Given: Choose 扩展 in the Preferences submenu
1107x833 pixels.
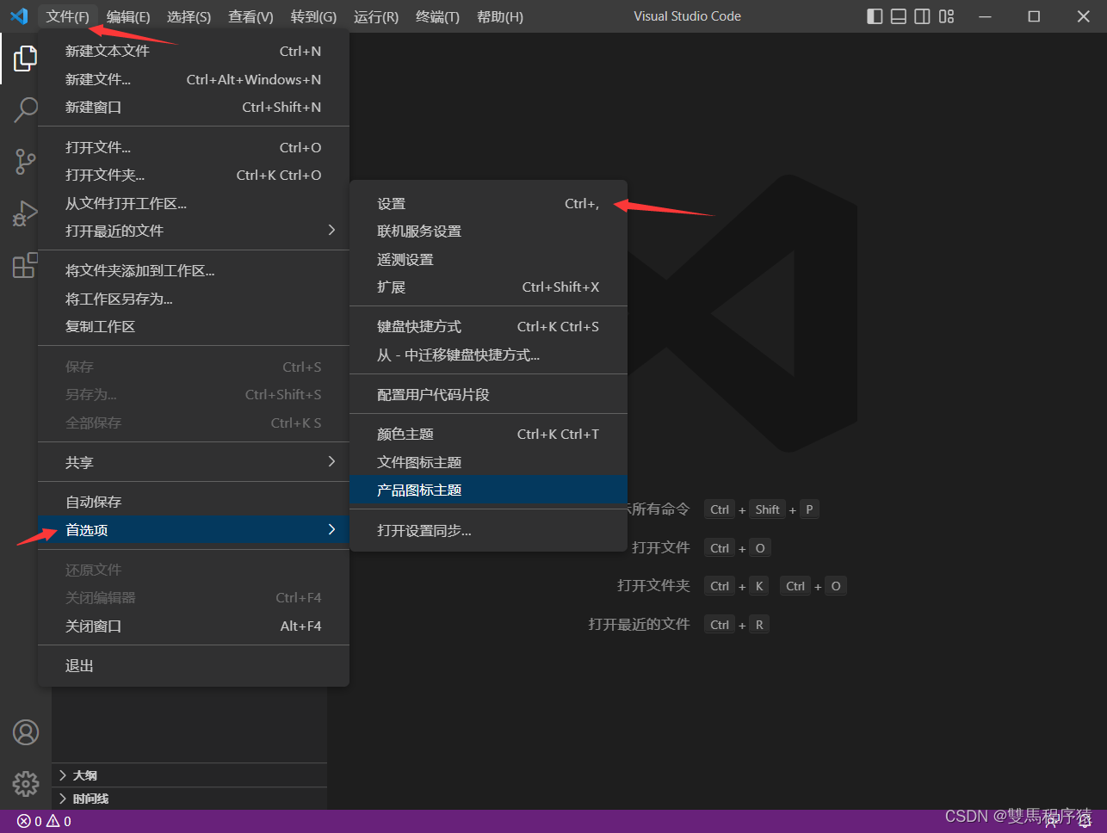Looking at the screenshot, I should tap(488, 287).
